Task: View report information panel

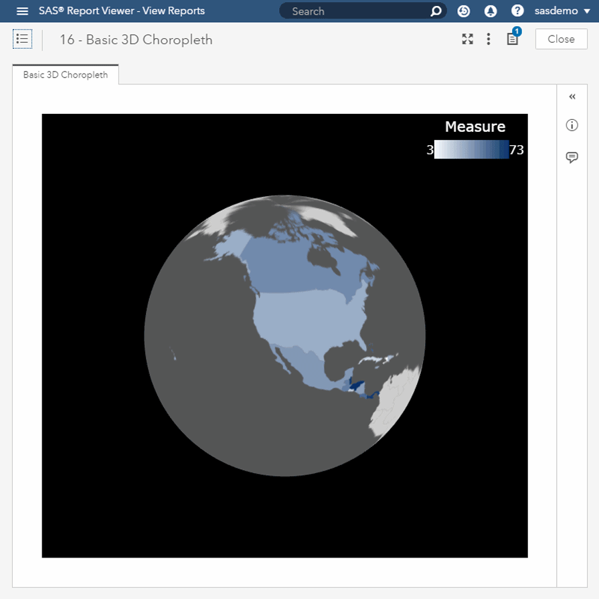Action: [x=572, y=125]
